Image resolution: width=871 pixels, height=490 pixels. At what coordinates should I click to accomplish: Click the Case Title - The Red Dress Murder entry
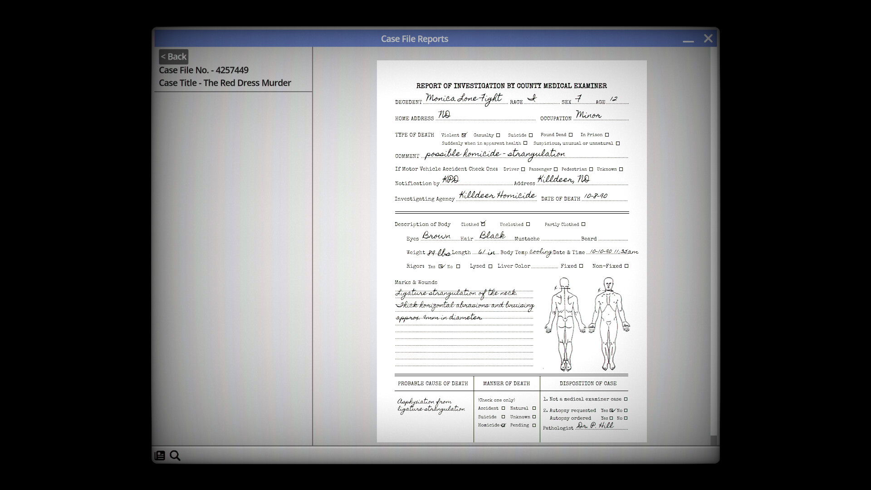click(225, 83)
